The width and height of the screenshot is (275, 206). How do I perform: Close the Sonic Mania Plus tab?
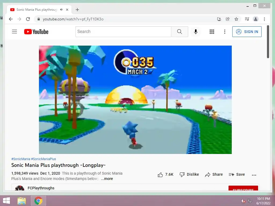tap(67, 10)
